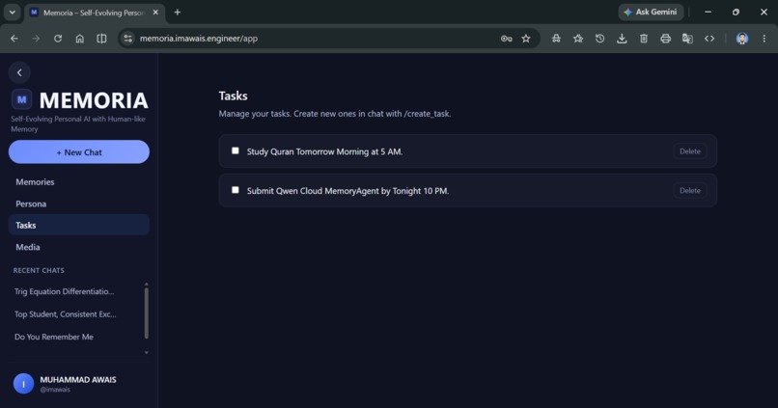Open the translate page icon
The height and width of the screenshot is (408, 778).
click(x=687, y=39)
